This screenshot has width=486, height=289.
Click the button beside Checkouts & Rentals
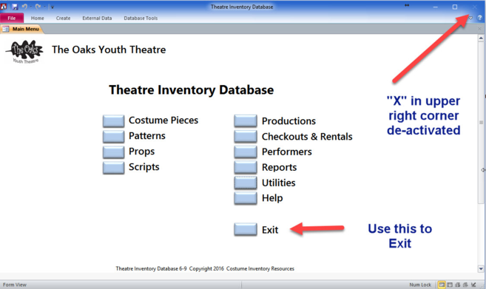click(246, 136)
